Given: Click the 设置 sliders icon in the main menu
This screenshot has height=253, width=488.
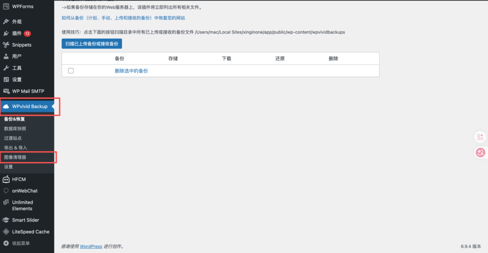Looking at the screenshot, I should [x=6, y=79].
